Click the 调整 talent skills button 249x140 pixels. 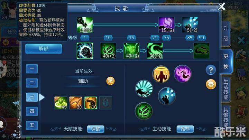pos(95,129)
